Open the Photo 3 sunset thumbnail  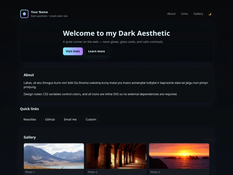[179, 156]
